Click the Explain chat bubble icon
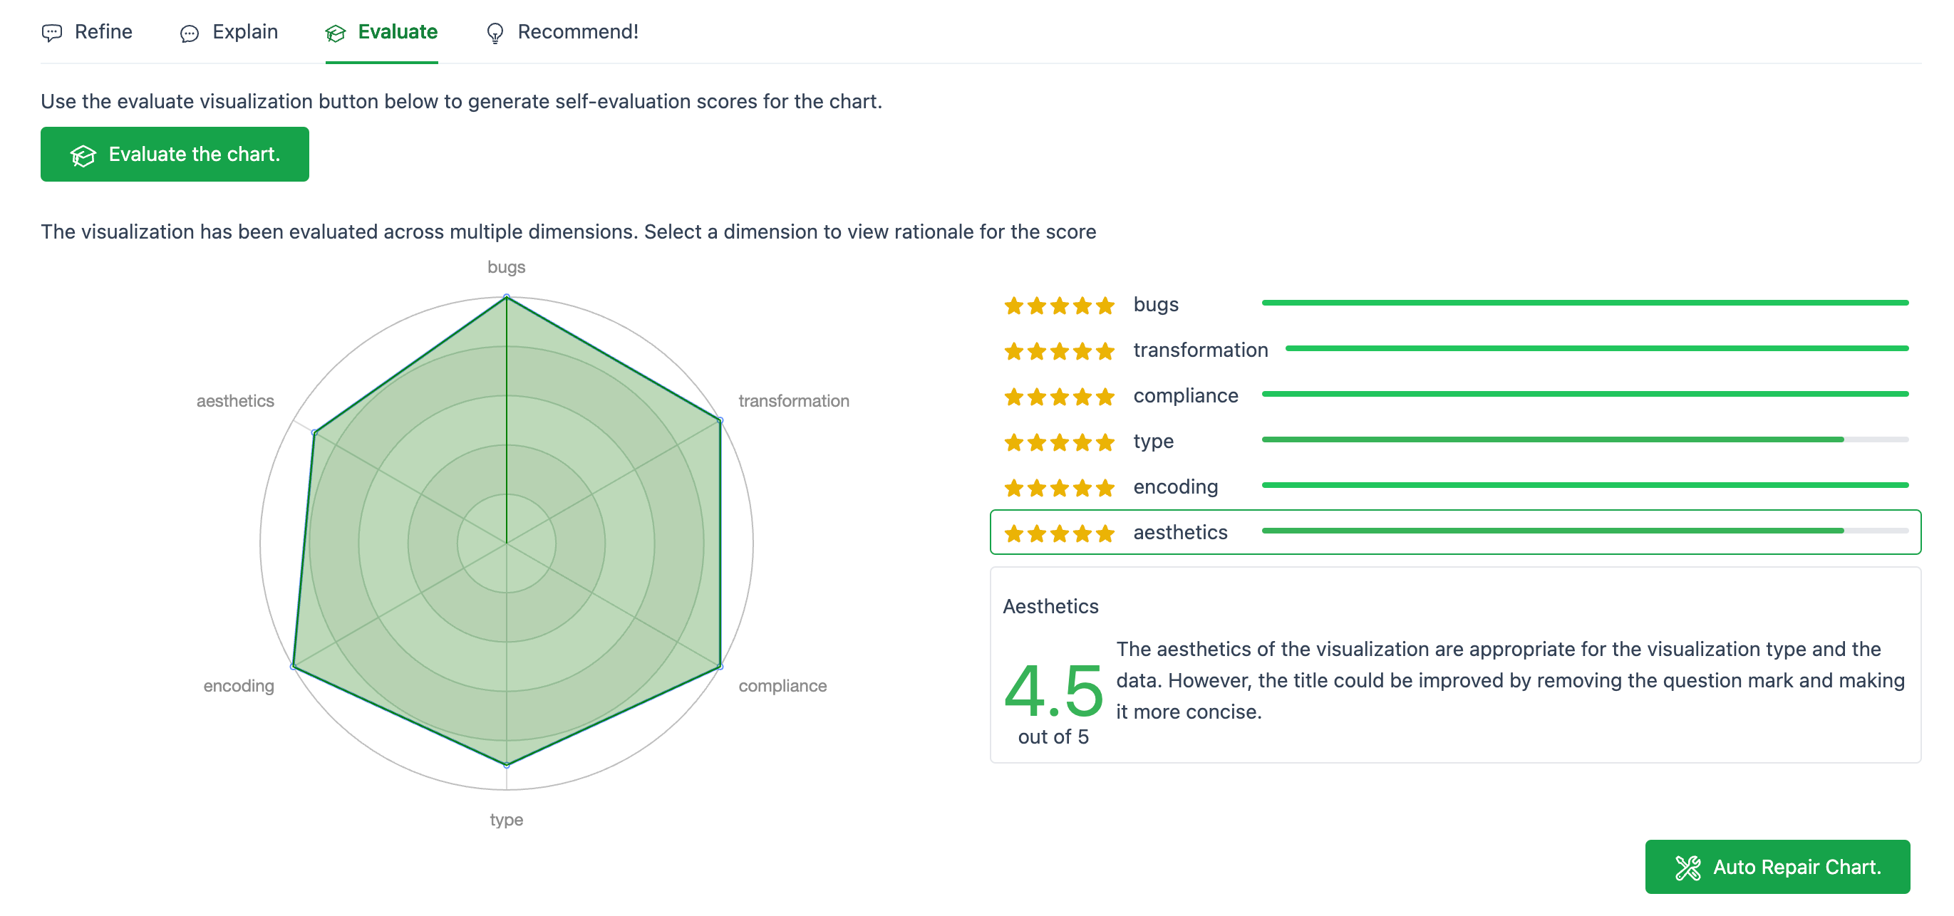 tap(189, 33)
